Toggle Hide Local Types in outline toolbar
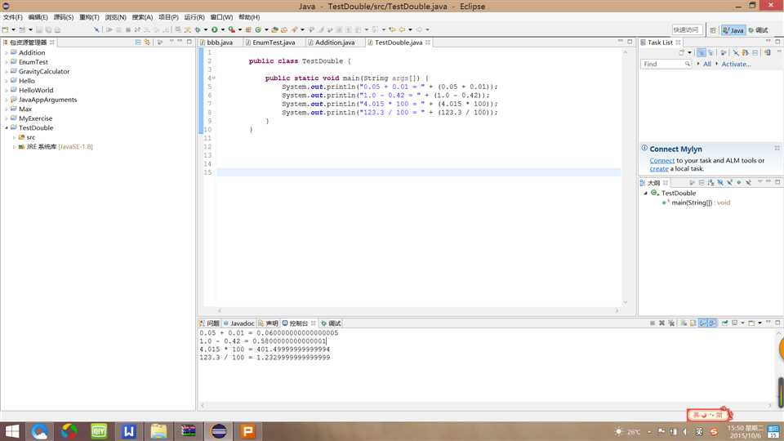Screen dimensions: 784x441 tap(749, 182)
